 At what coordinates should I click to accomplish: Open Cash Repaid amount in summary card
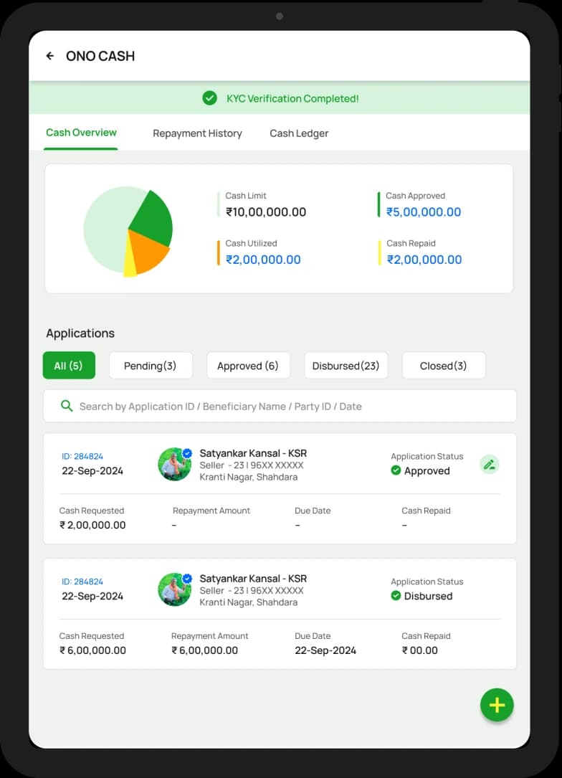click(424, 260)
